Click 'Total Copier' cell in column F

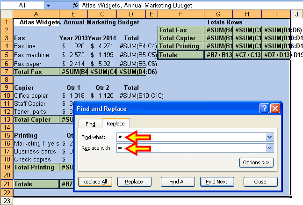pos(181,38)
